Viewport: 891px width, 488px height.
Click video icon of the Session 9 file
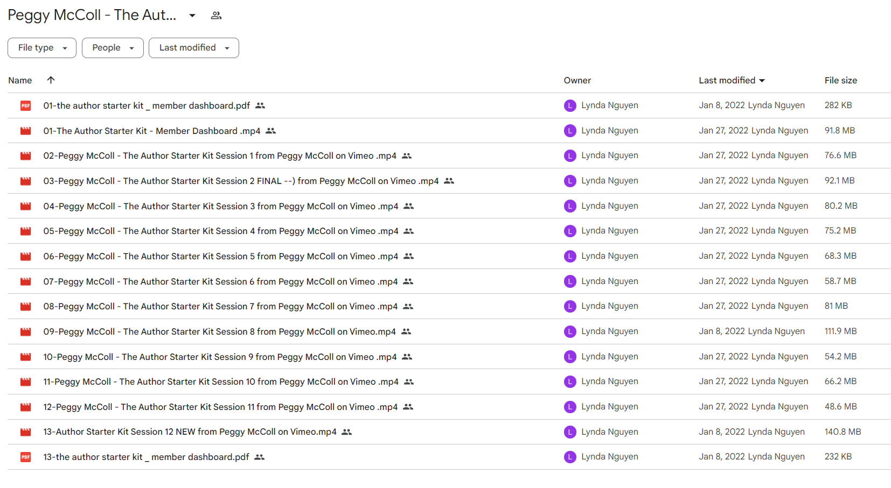(x=25, y=357)
